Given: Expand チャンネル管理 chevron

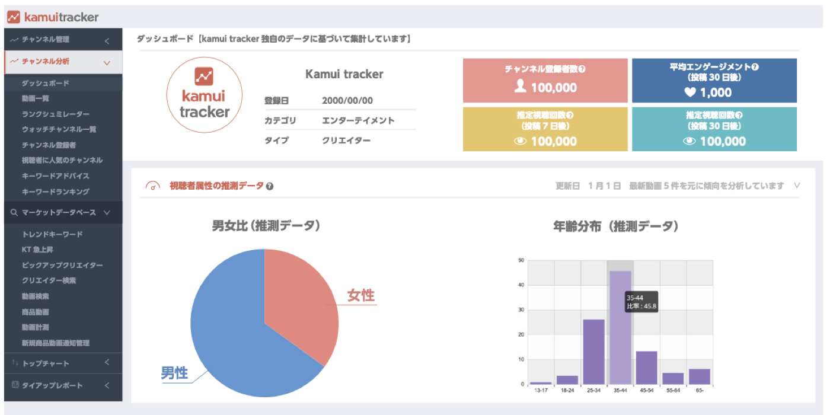Looking at the screenshot, I should coord(107,41).
